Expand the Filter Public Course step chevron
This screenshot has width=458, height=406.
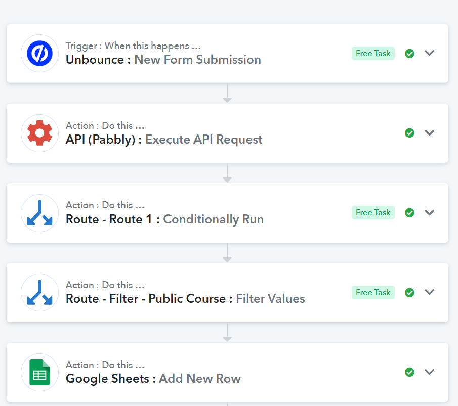(430, 292)
